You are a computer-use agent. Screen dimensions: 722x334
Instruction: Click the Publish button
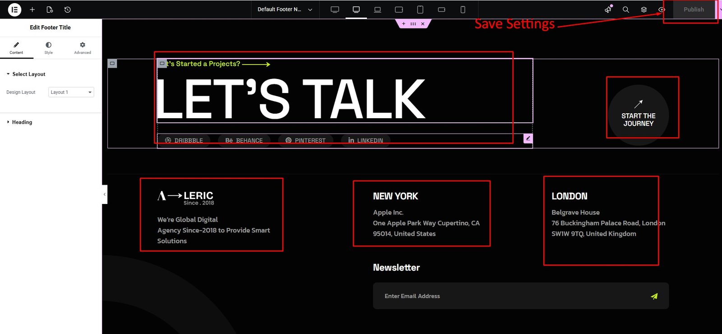[x=693, y=9]
